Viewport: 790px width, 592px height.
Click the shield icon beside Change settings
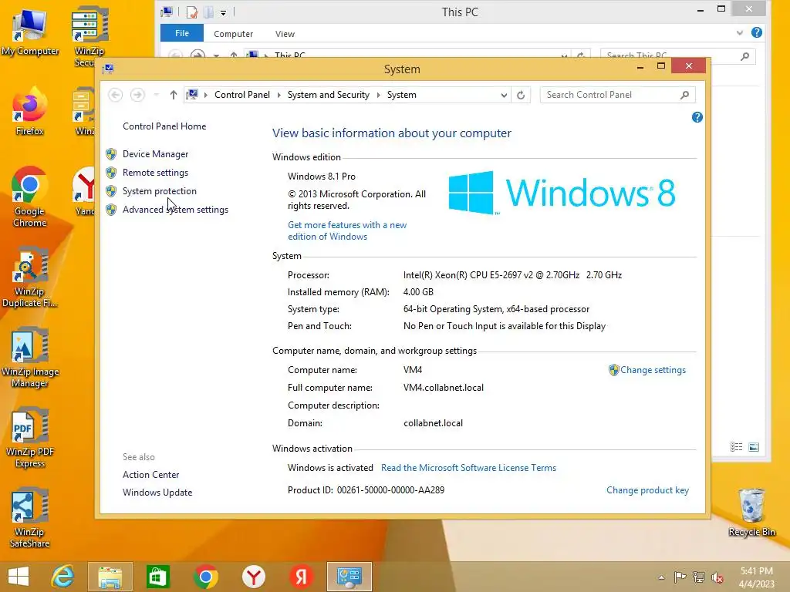(613, 370)
